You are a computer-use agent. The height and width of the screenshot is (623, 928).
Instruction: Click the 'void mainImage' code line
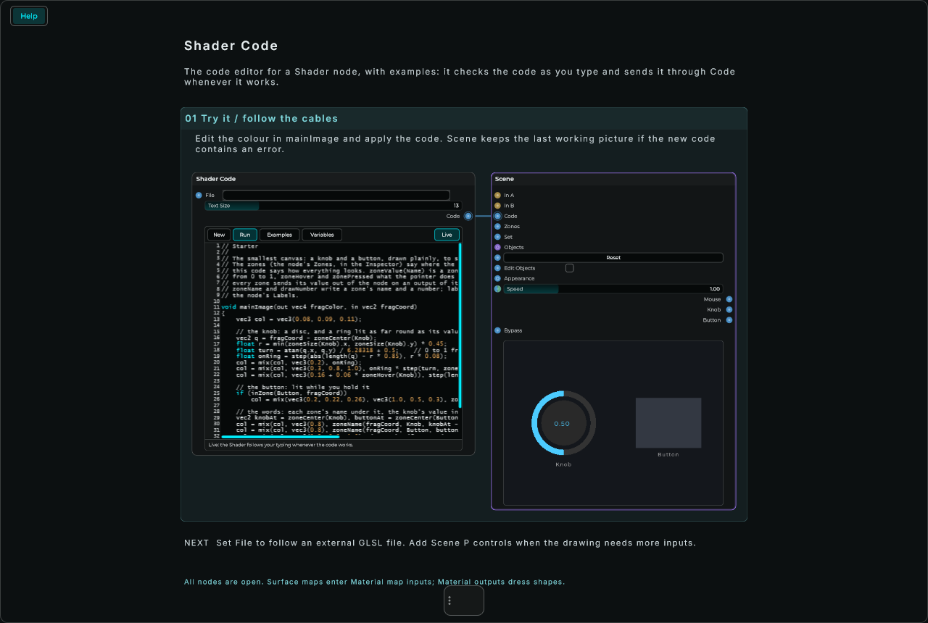319,307
